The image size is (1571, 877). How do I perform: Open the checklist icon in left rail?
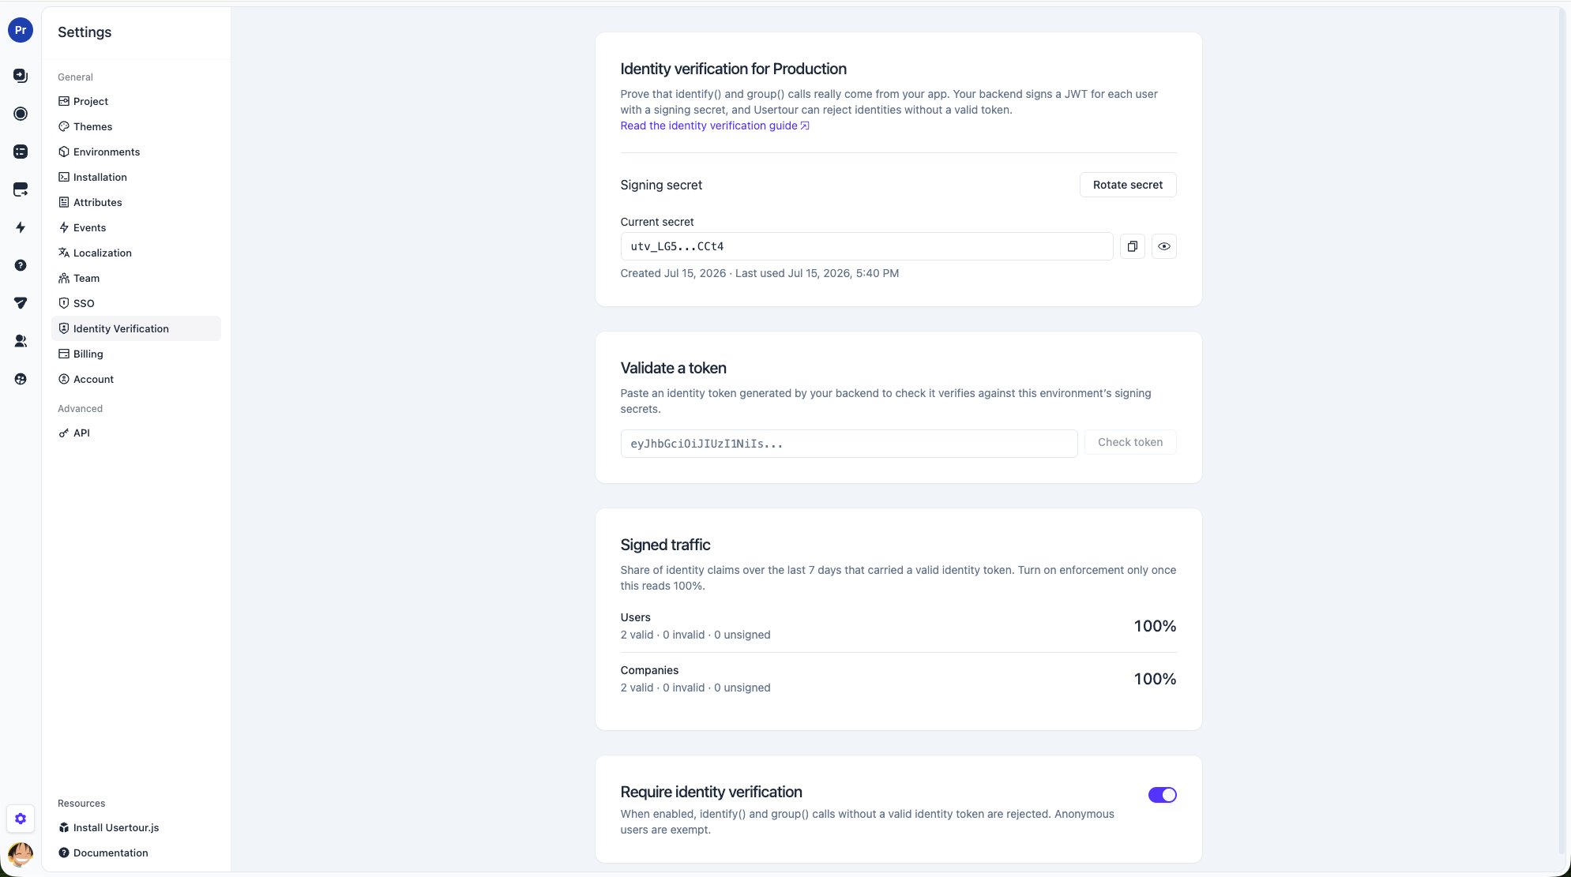pos(21,152)
